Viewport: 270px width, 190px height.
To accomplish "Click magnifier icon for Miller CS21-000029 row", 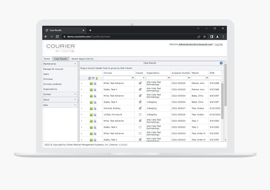I will [95, 84].
